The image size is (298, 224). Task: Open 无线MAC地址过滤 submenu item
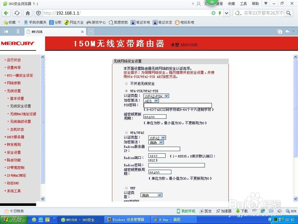point(23,114)
